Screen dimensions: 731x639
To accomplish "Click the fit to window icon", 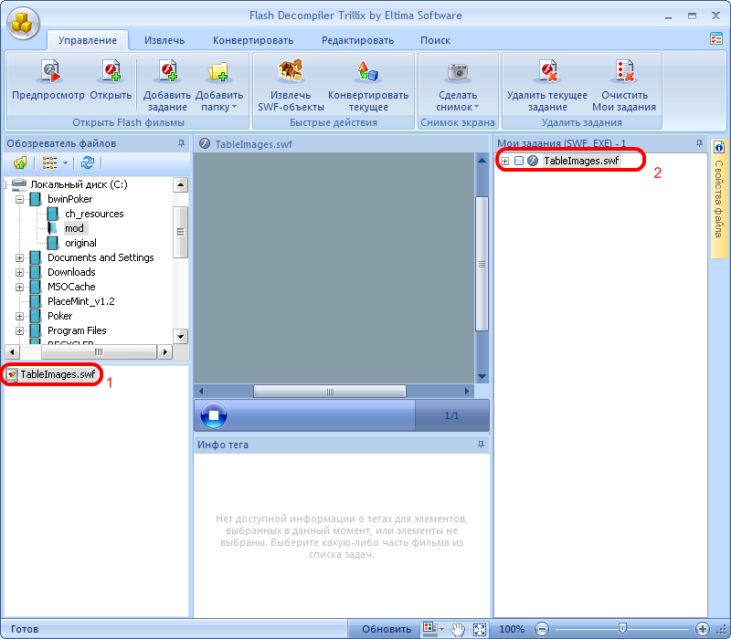I will point(480,629).
